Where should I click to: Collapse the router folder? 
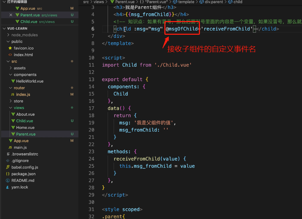[x=11, y=88]
